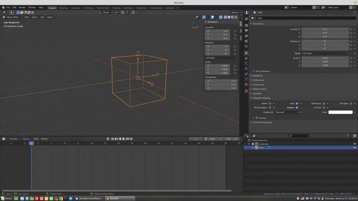Open the Output properties tab icon
The image size is (358, 201).
pos(246,31)
